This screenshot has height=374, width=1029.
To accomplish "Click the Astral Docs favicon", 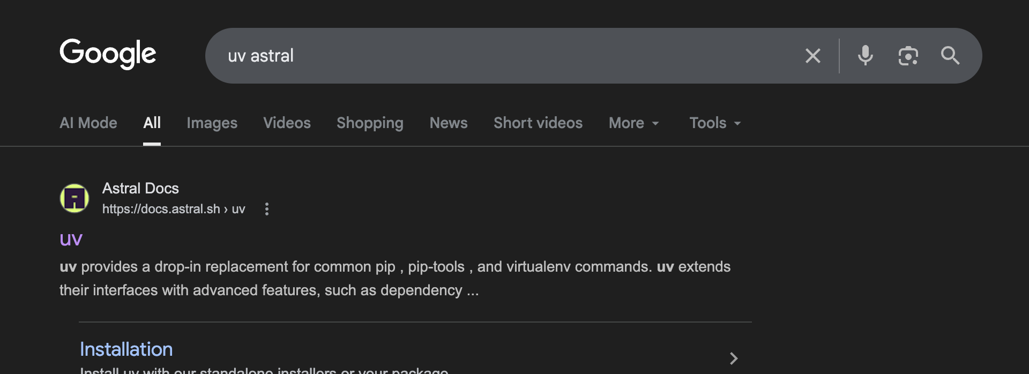I will tap(74, 198).
